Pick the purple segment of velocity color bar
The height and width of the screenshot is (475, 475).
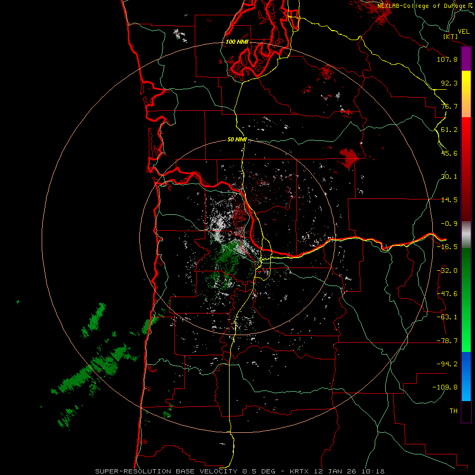(x=466, y=59)
